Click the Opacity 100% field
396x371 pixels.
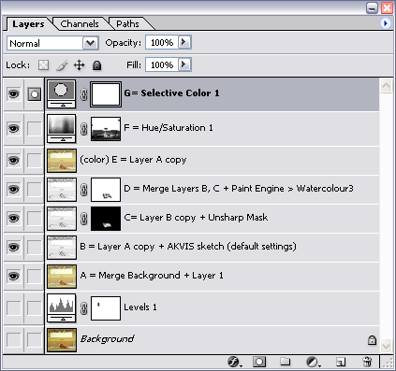[162, 42]
